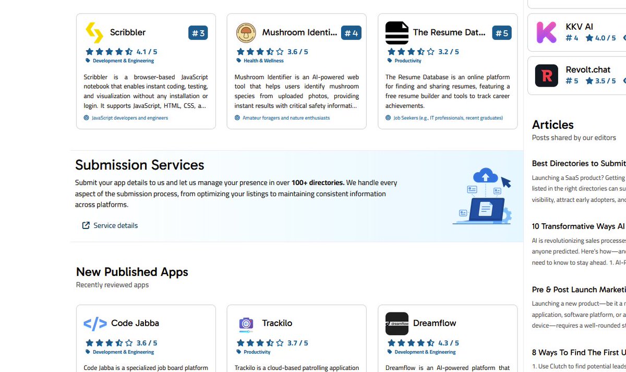Click the #5 rank badge on Resume Database

[502, 33]
